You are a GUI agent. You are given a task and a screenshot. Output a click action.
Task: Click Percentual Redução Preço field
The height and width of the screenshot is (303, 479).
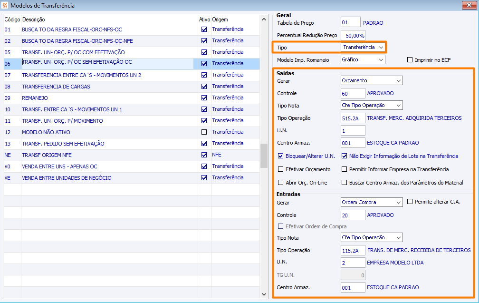(x=353, y=36)
